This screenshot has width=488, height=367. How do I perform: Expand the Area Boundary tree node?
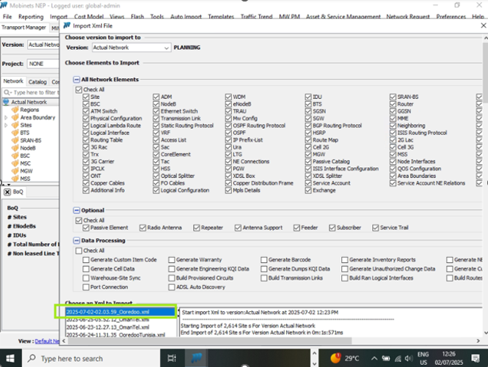[x=7, y=117]
